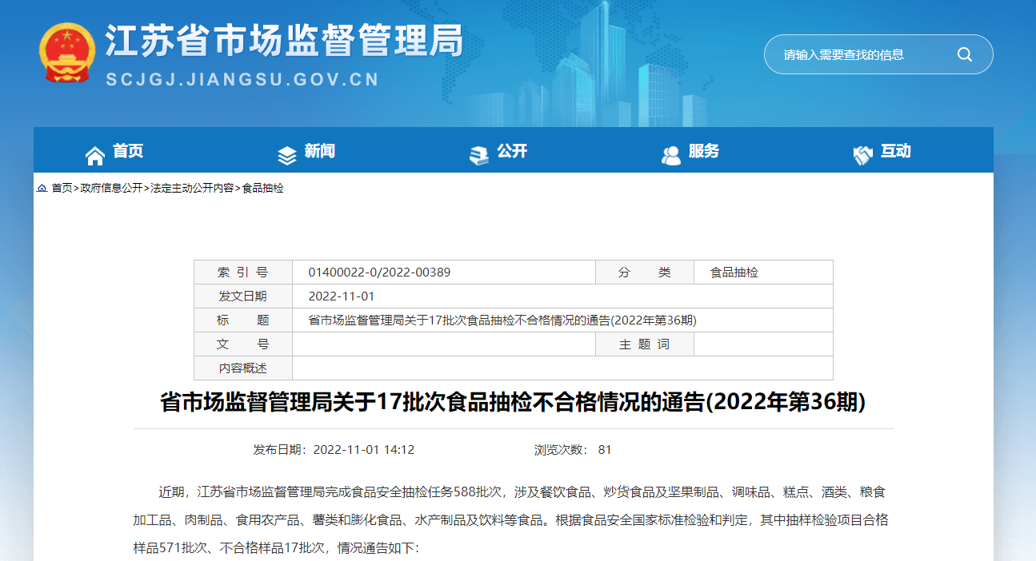Click the 分类 value 食品抽检 in the table
The image size is (1036, 561).
(x=734, y=273)
